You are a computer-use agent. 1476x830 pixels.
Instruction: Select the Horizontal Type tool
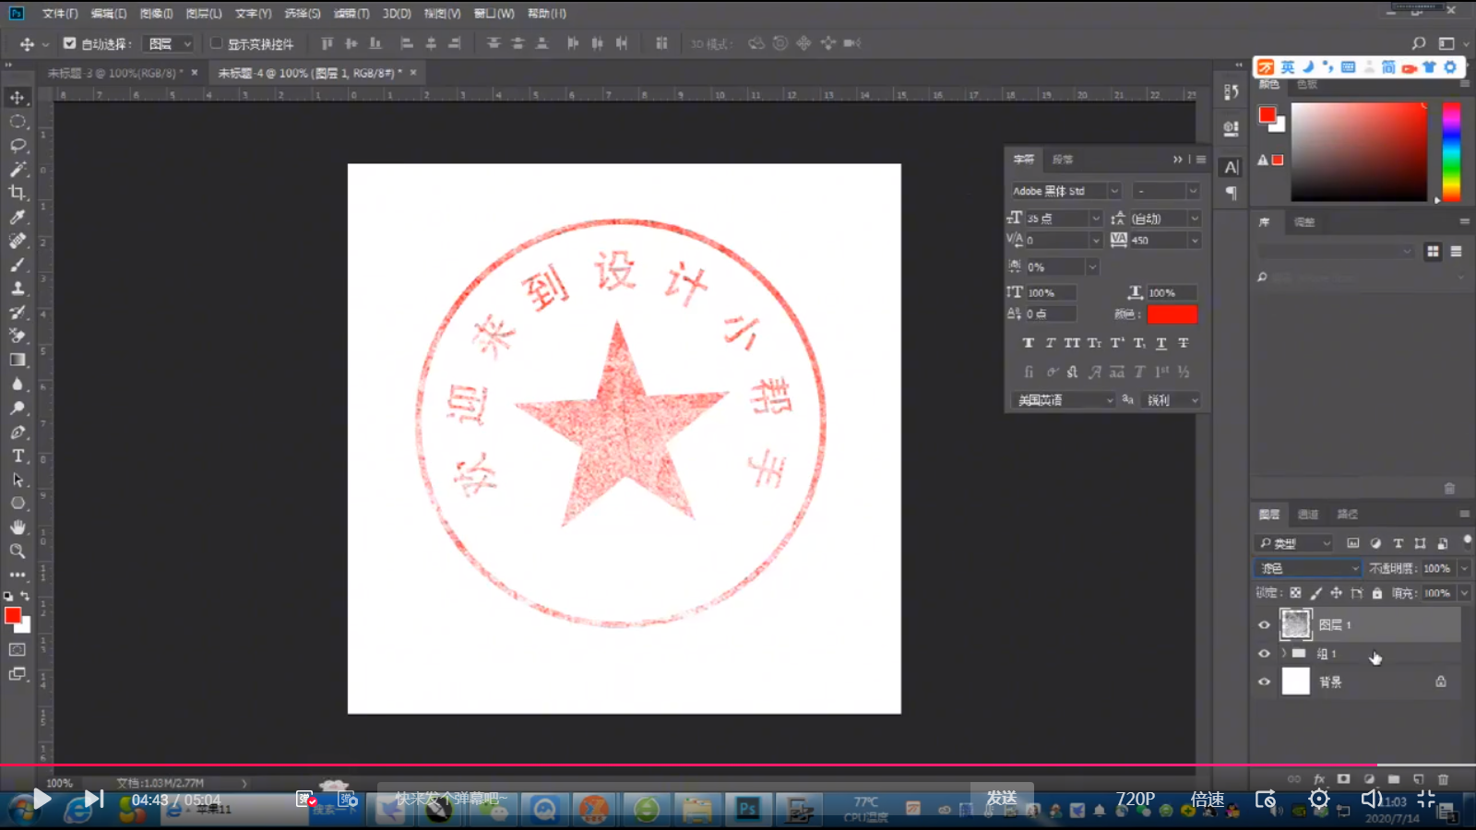(18, 455)
